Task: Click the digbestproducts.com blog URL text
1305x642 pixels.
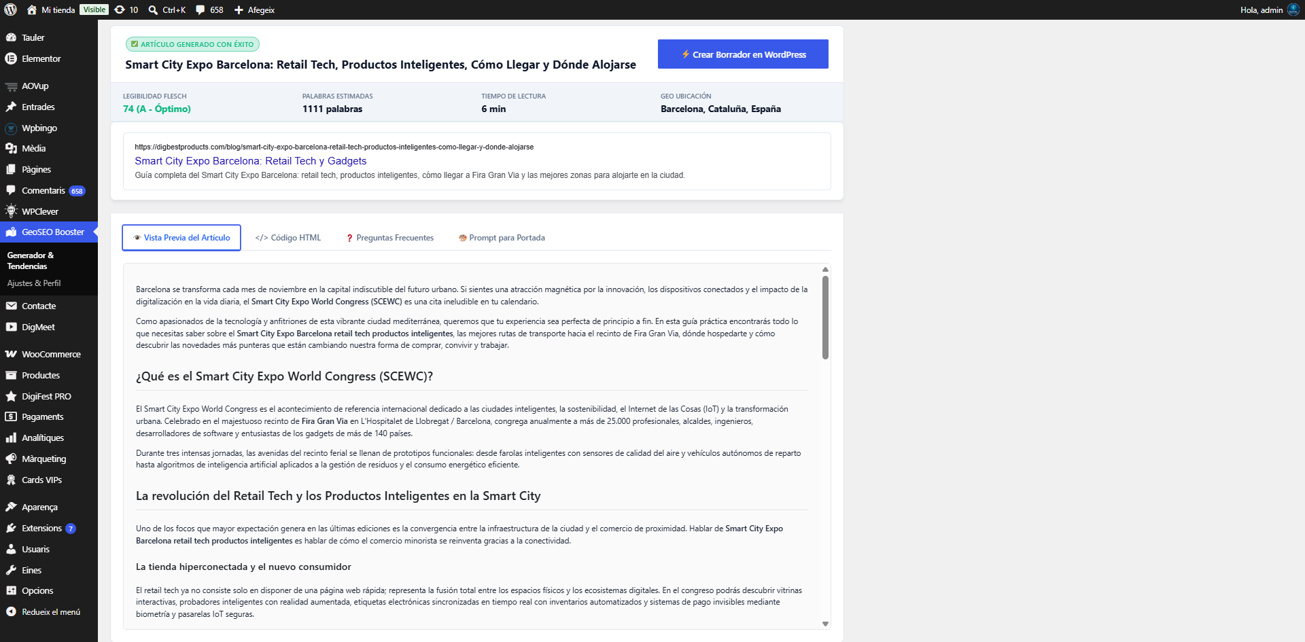Action: click(x=334, y=147)
